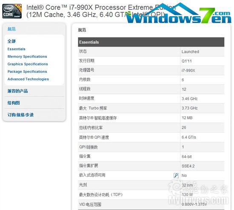
Task: Select the 3.73 GHz value
Action: [x=189, y=108]
